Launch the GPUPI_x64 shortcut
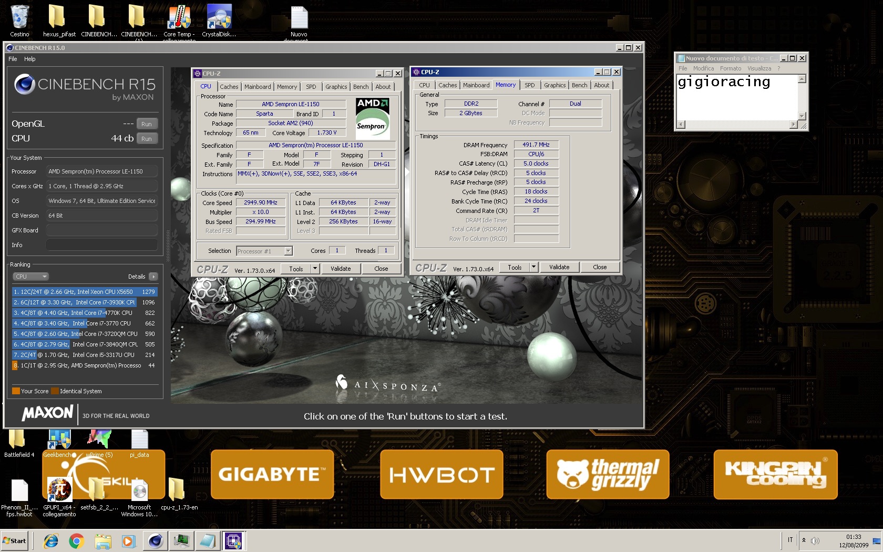 59,497
